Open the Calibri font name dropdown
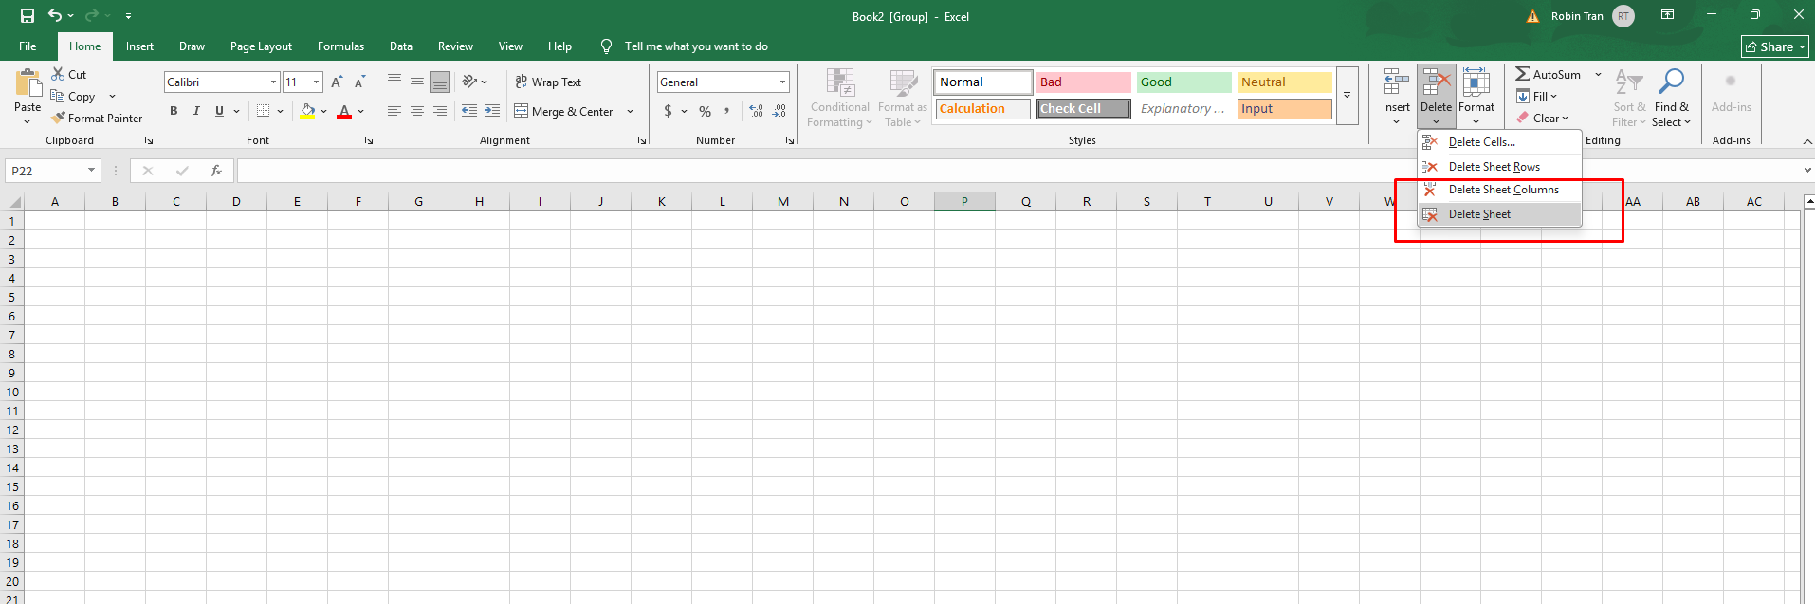 click(x=273, y=82)
